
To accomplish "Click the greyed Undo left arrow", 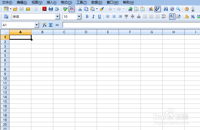I will coord(110,9).
